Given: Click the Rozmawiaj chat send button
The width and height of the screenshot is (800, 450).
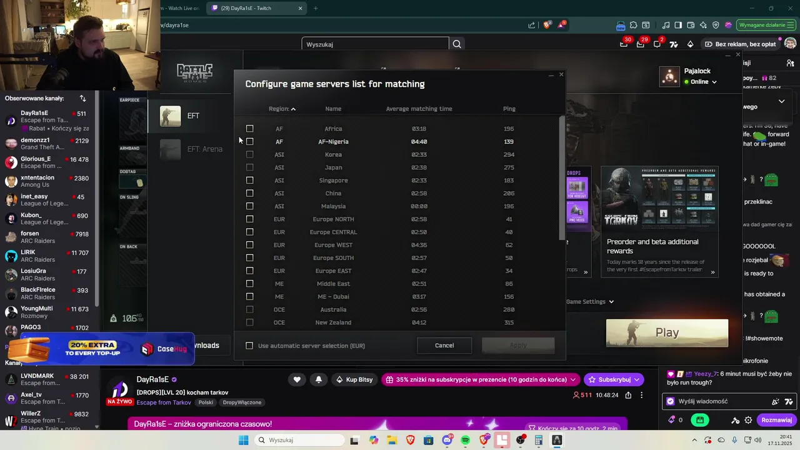Looking at the screenshot, I should point(777,420).
